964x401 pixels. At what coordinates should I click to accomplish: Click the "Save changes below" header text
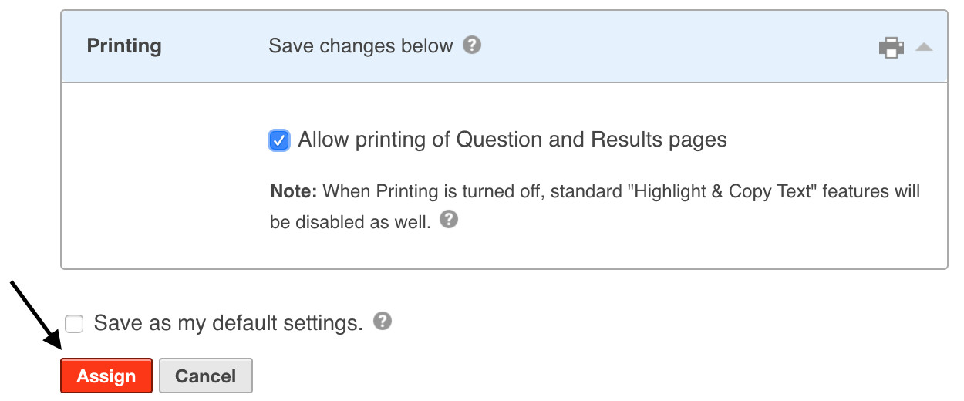coord(360,46)
